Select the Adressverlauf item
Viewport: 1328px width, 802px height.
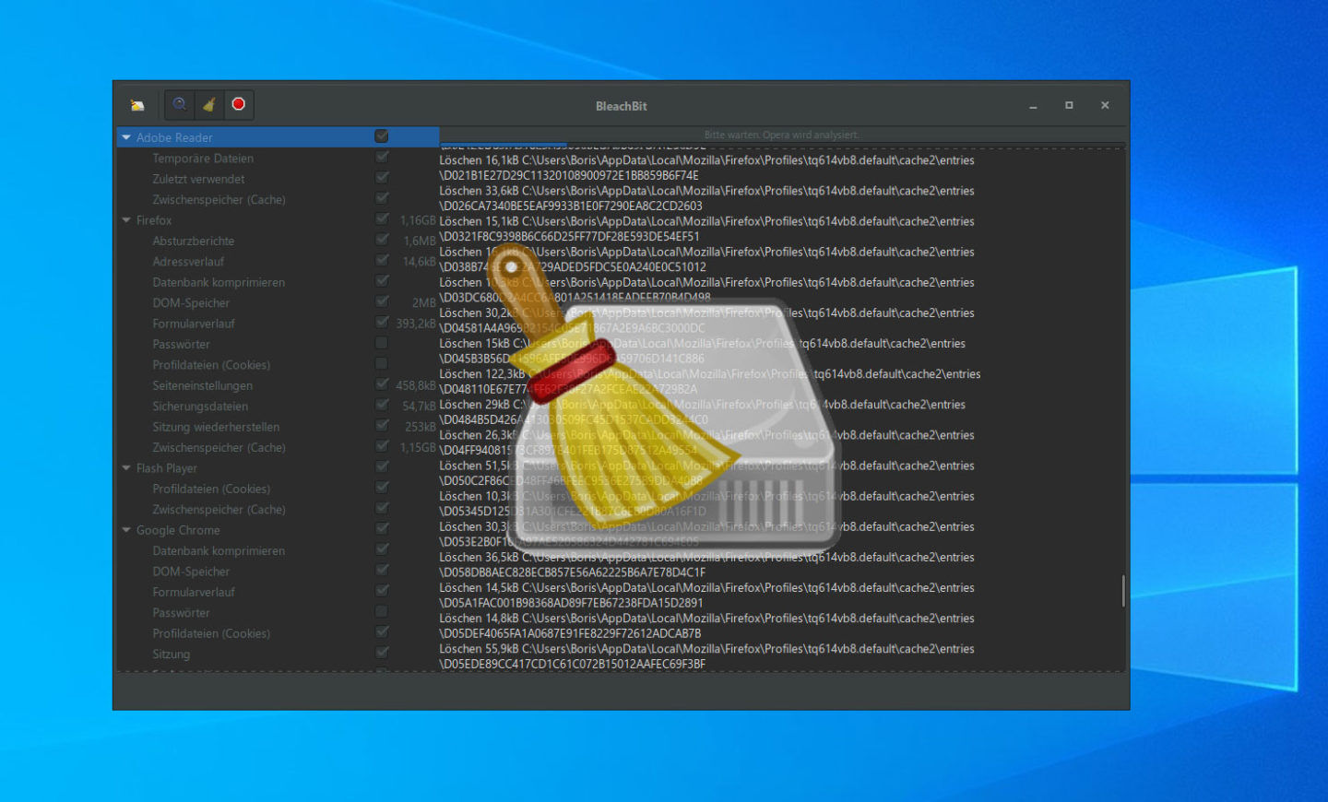(188, 262)
